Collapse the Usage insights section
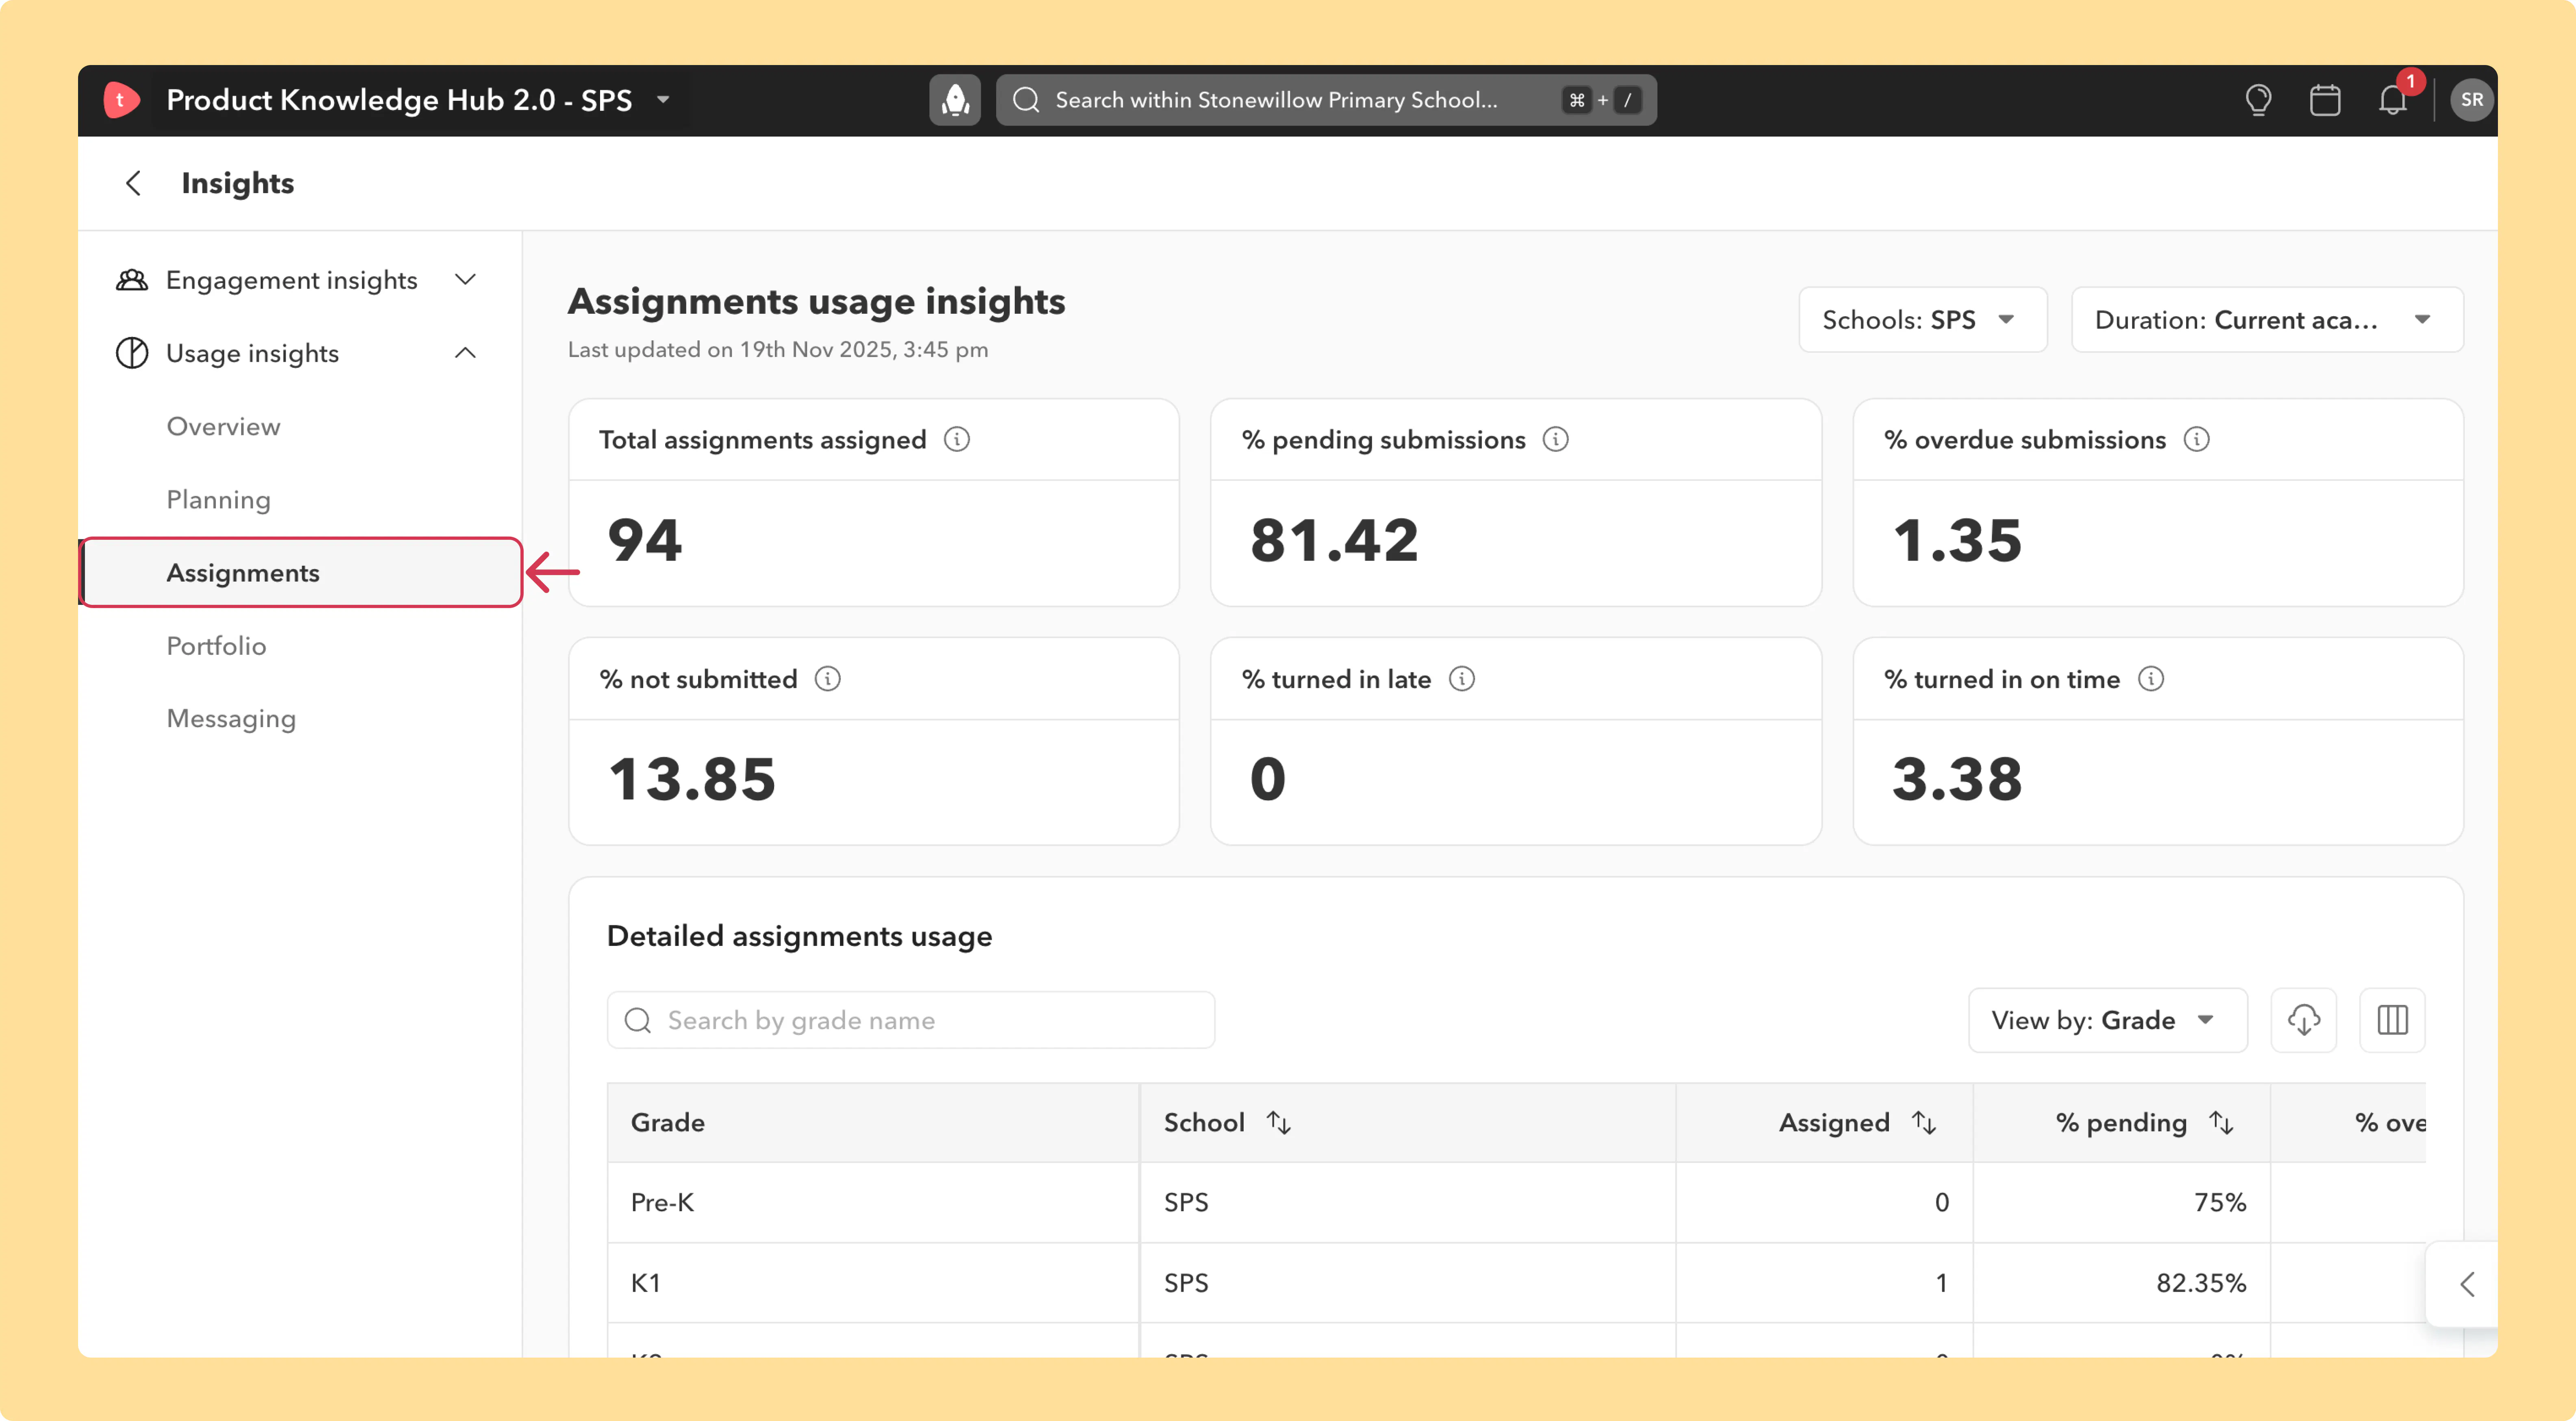 coord(465,353)
